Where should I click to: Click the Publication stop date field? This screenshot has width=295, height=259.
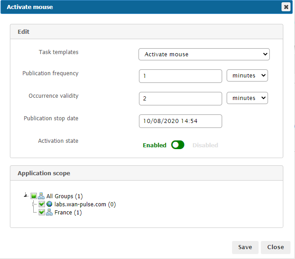[180, 121]
